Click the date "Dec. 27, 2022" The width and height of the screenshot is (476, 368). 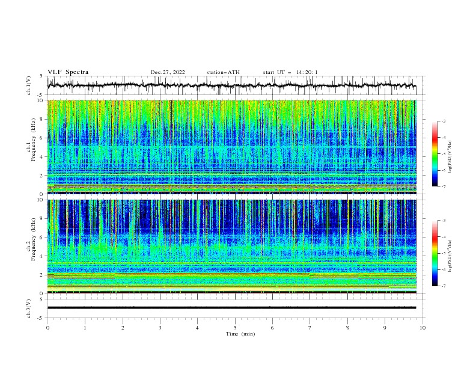[168, 72]
